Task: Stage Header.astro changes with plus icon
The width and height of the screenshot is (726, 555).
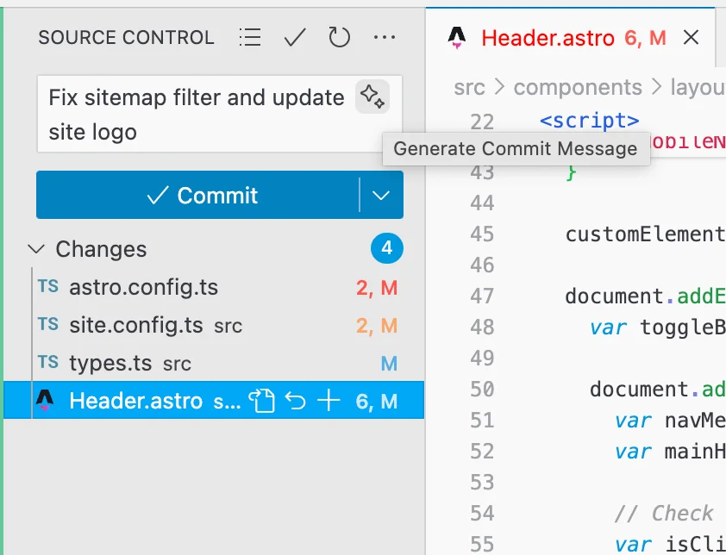Action: point(329,401)
